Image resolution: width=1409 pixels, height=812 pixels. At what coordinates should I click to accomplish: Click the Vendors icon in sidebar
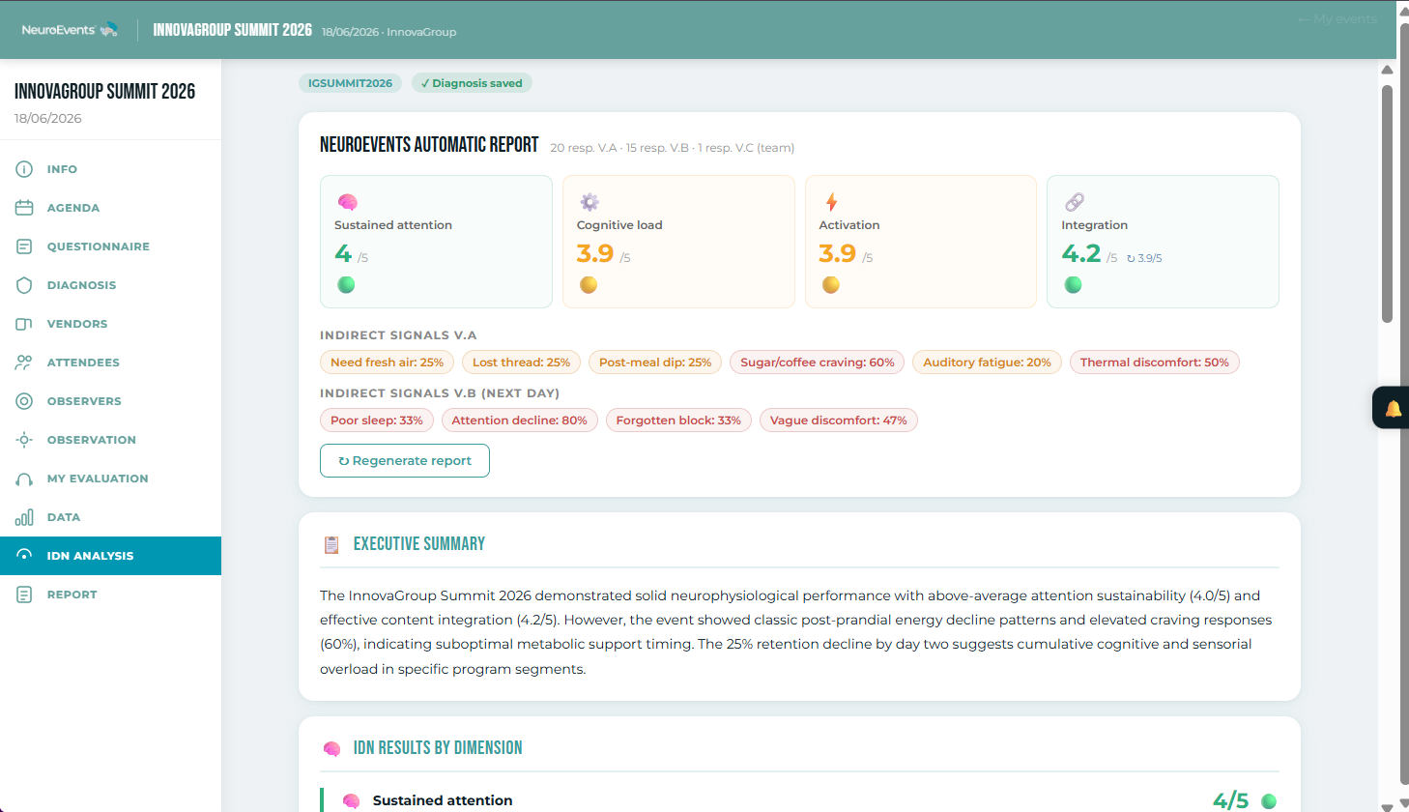(x=24, y=324)
